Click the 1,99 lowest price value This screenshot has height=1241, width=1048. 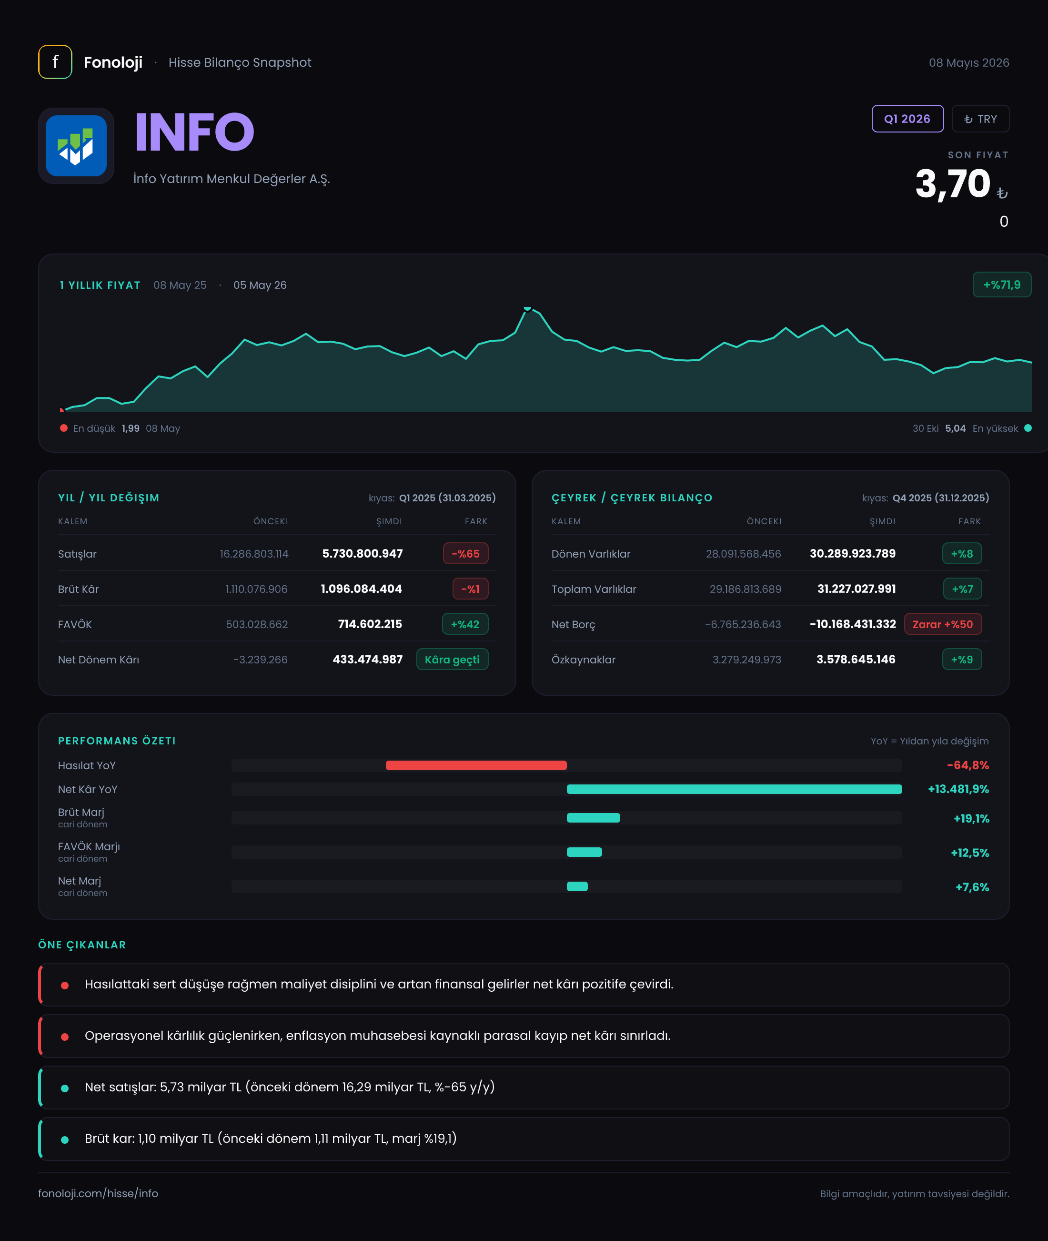tap(131, 428)
